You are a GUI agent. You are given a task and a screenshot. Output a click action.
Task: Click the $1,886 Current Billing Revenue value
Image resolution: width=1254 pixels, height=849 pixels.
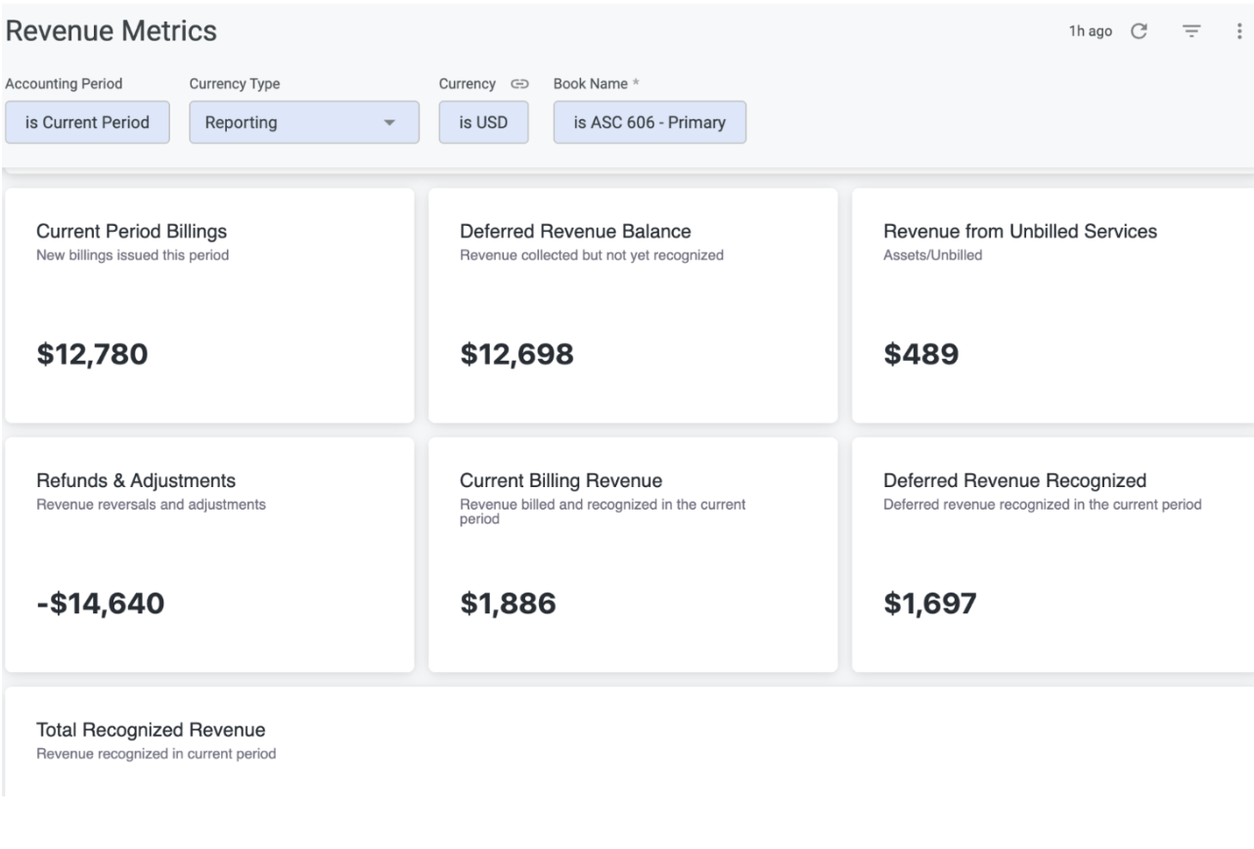(508, 604)
